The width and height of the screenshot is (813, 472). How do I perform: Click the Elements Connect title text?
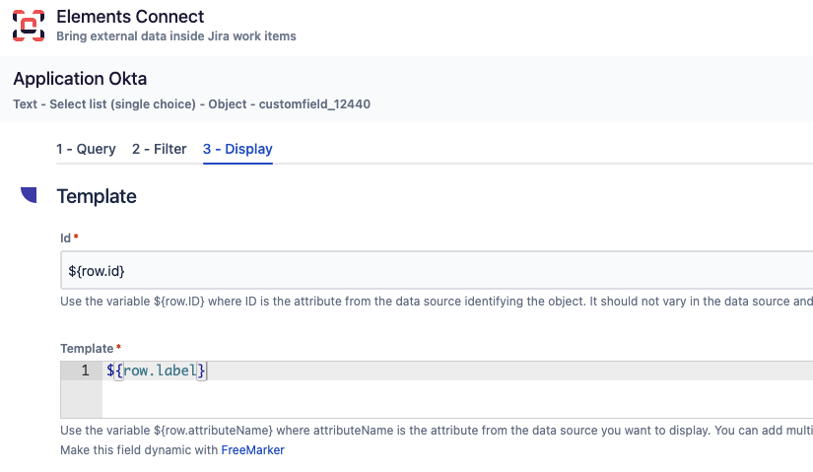(x=130, y=17)
